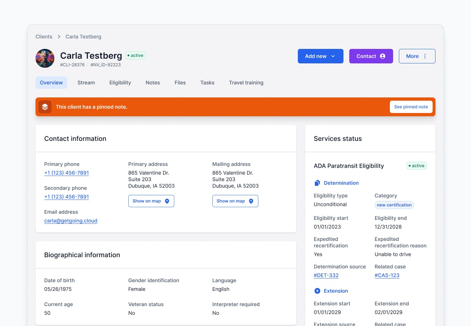Click the Determination document icon
This screenshot has height=326, width=471.
(317, 183)
